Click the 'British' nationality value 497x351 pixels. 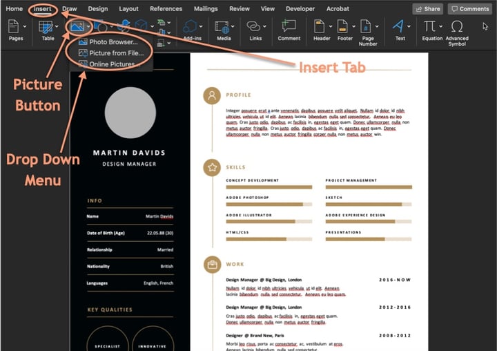(167, 266)
